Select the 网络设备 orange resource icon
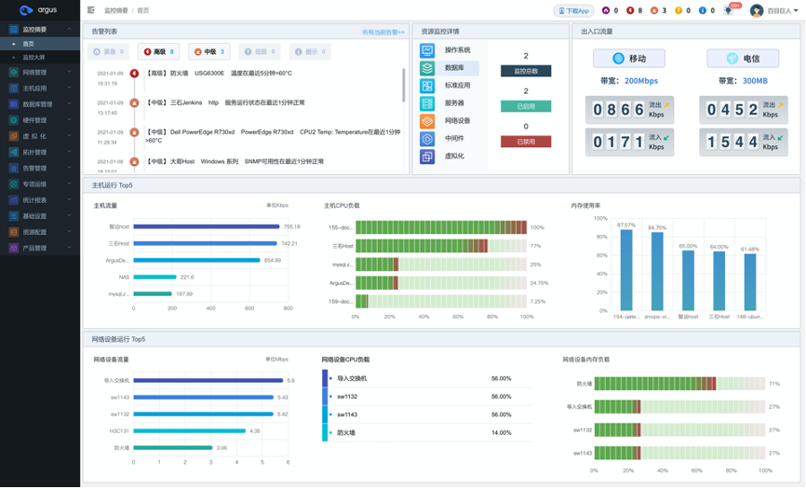 (427, 121)
